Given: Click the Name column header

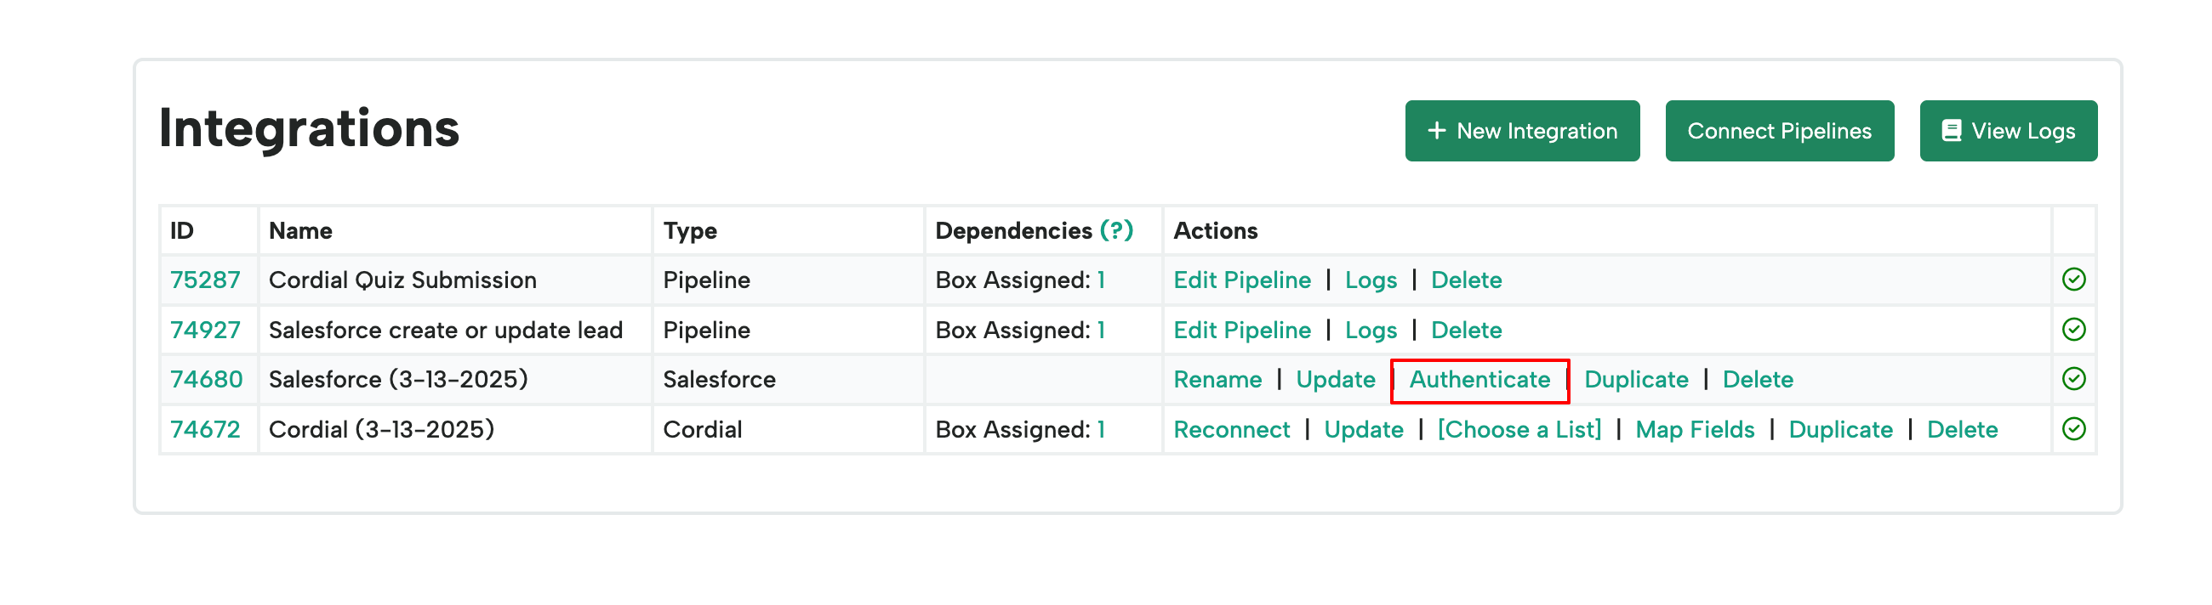Looking at the screenshot, I should tap(299, 230).
